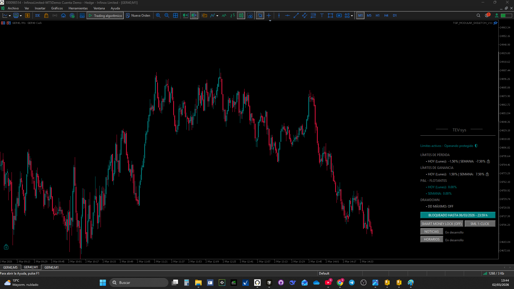Open the MQL IDE editor
The image size is (514, 289).
(x=38, y=16)
